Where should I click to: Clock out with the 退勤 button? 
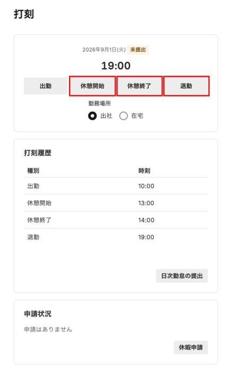[186, 86]
